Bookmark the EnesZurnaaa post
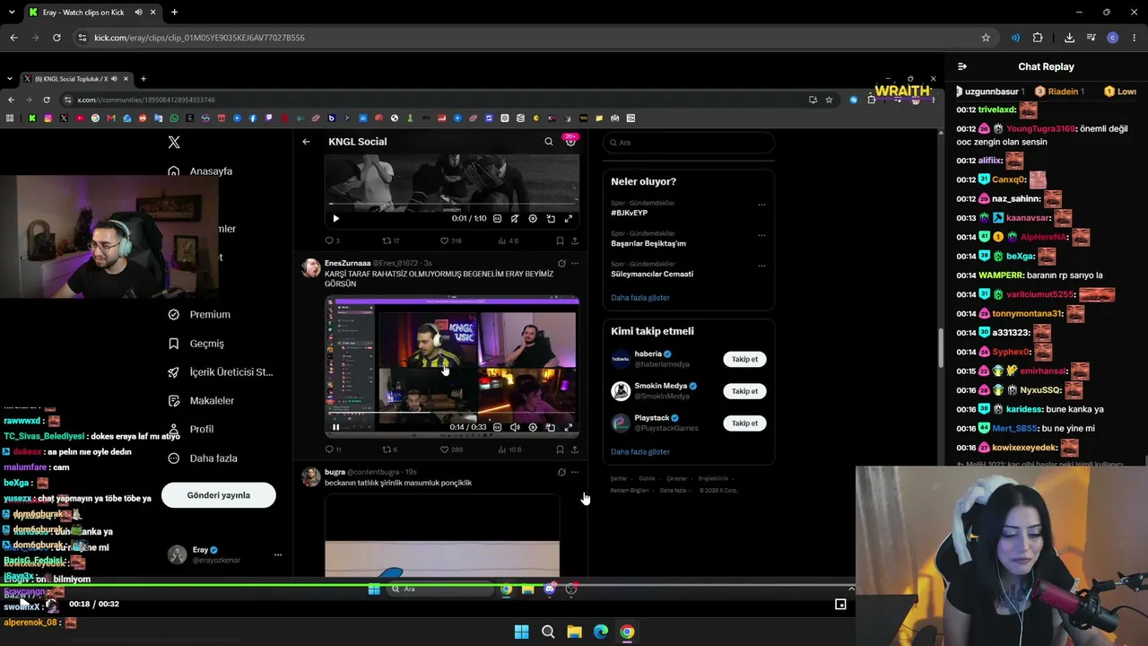The image size is (1148, 646). point(560,450)
